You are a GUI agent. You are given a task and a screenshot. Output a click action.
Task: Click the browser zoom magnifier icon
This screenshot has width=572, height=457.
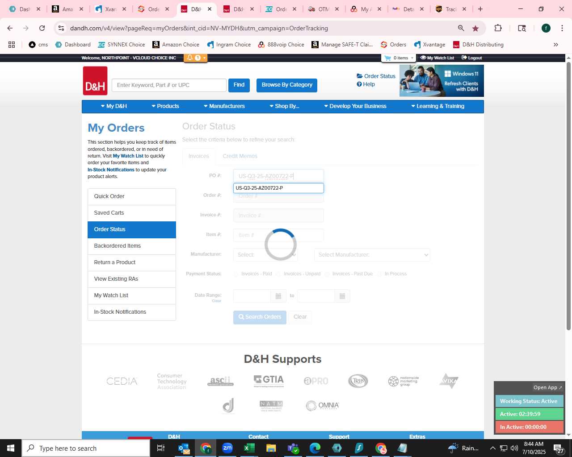click(x=461, y=28)
